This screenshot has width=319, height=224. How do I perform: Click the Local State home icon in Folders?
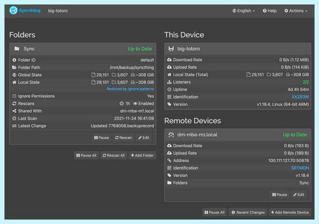click(x=14, y=82)
